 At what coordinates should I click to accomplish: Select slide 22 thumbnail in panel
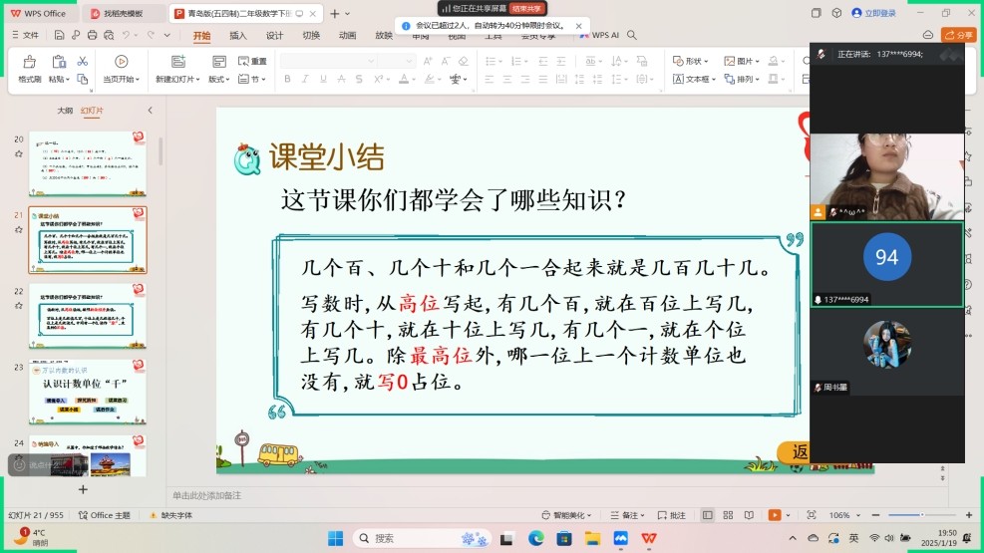click(x=88, y=315)
